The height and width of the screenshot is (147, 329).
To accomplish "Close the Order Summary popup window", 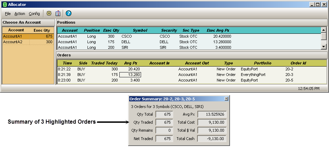I will pos(226,99).
